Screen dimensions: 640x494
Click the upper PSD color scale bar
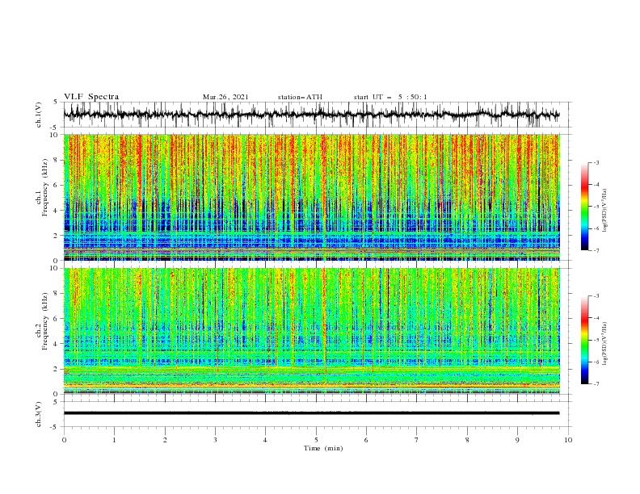584,207
